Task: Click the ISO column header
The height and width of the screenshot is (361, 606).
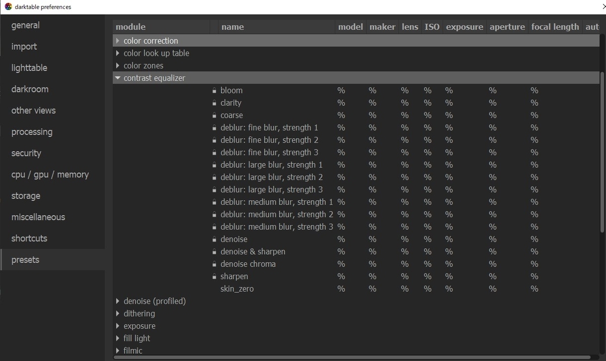Action: tap(432, 27)
